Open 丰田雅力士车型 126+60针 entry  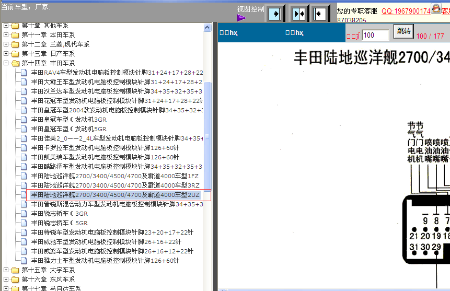click(x=105, y=261)
